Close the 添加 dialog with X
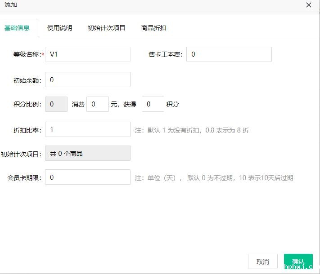The width and height of the screenshot is (320, 274). tap(309, 5)
